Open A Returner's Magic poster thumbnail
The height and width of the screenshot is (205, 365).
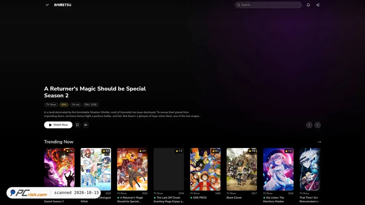tap(132, 169)
